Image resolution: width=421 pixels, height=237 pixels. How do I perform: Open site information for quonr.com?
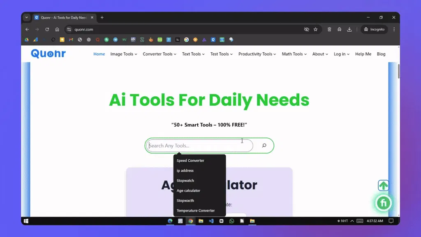69,29
